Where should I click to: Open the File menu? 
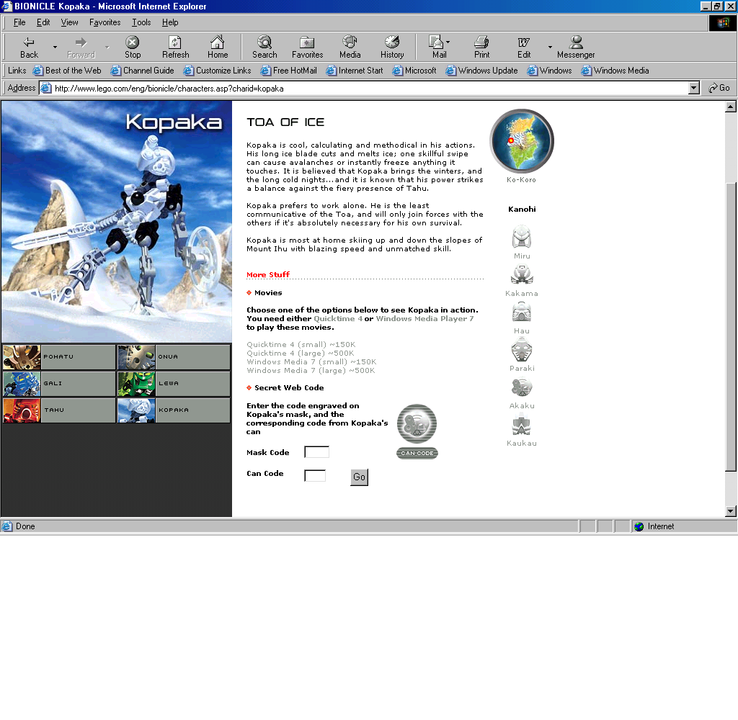(x=19, y=22)
